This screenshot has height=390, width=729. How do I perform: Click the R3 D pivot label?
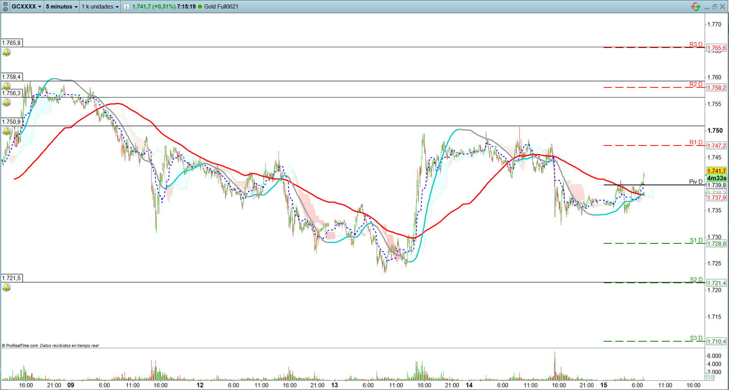(x=696, y=44)
